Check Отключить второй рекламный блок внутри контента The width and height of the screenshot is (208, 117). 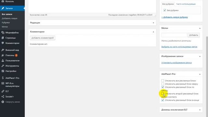coord(162,94)
